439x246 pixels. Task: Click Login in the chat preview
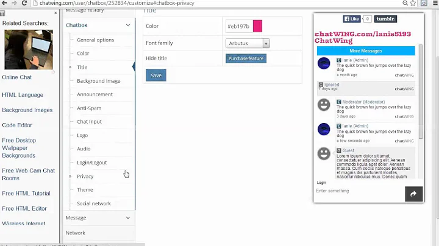(x=321, y=183)
